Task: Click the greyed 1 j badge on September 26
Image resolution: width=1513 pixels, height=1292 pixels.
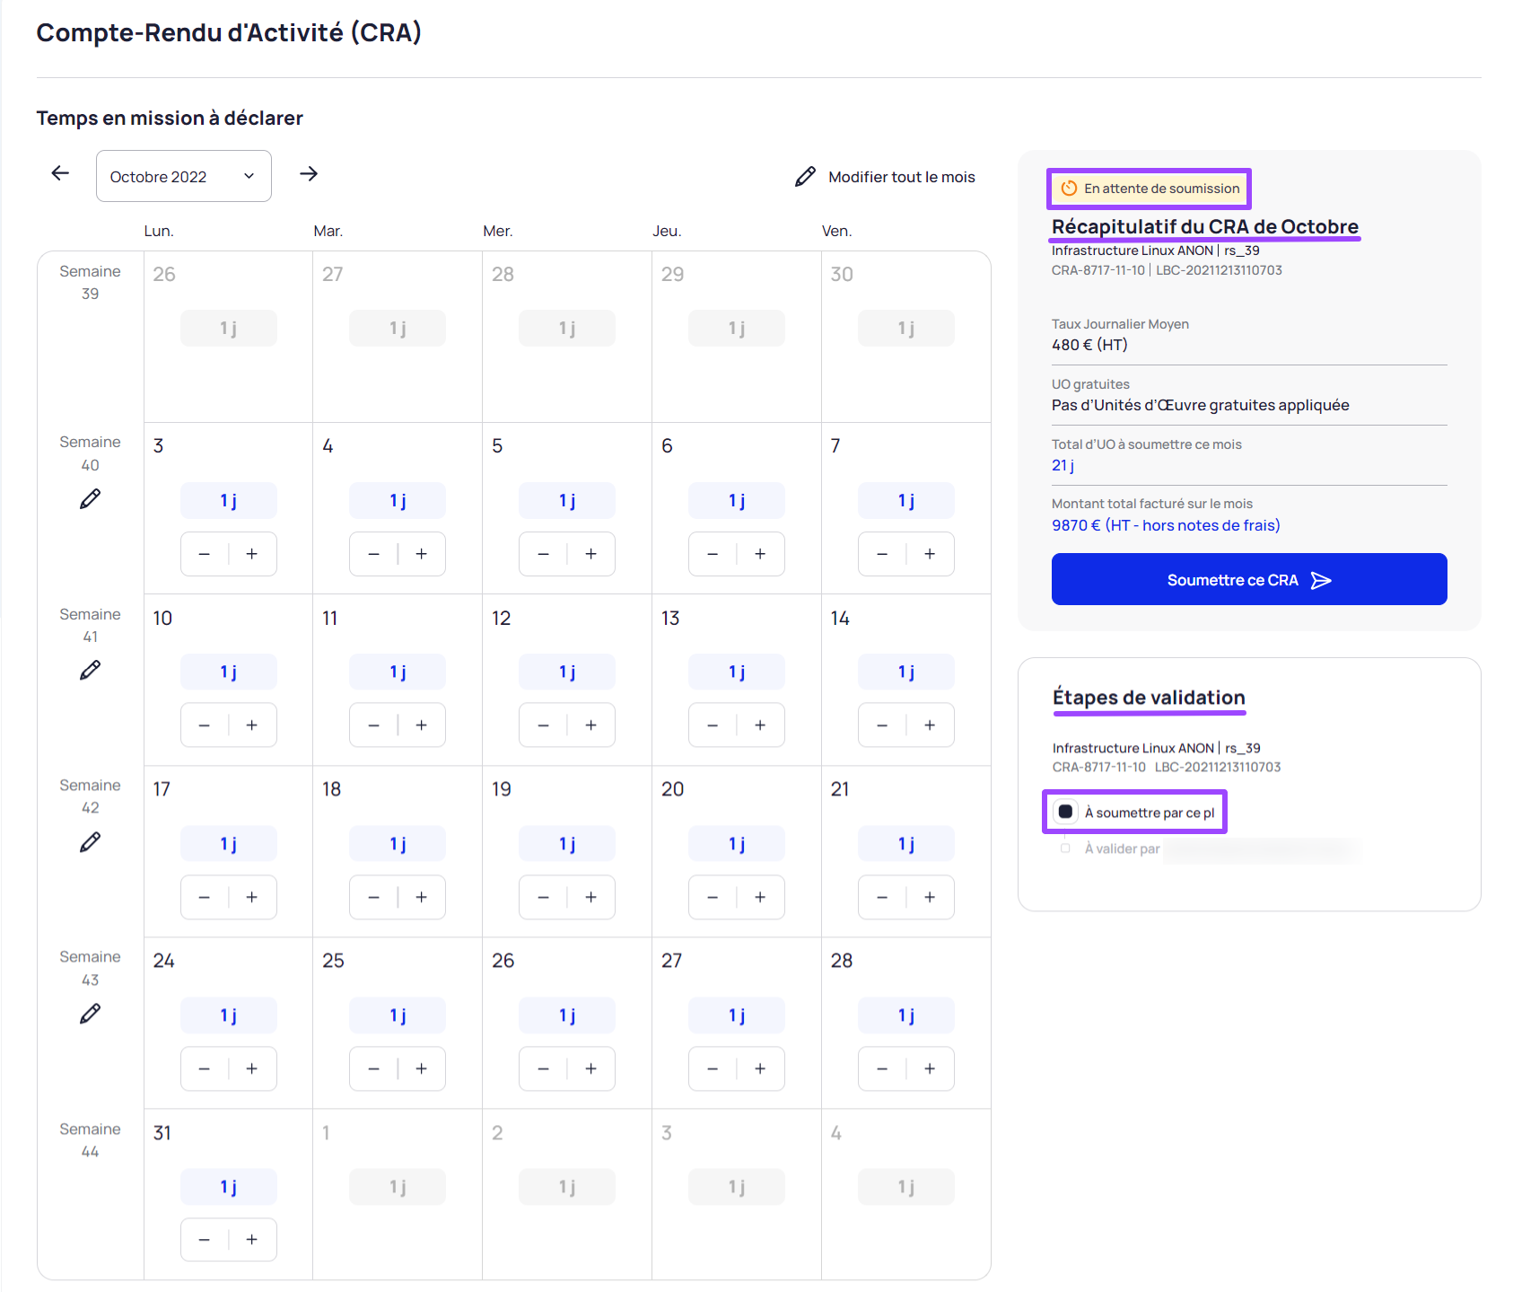Action: click(x=229, y=329)
